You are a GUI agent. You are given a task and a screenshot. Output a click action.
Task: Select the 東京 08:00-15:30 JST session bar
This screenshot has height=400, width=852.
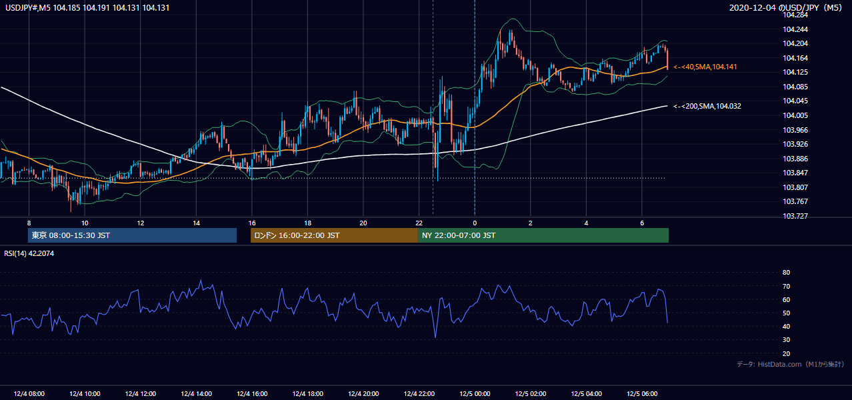(132, 235)
